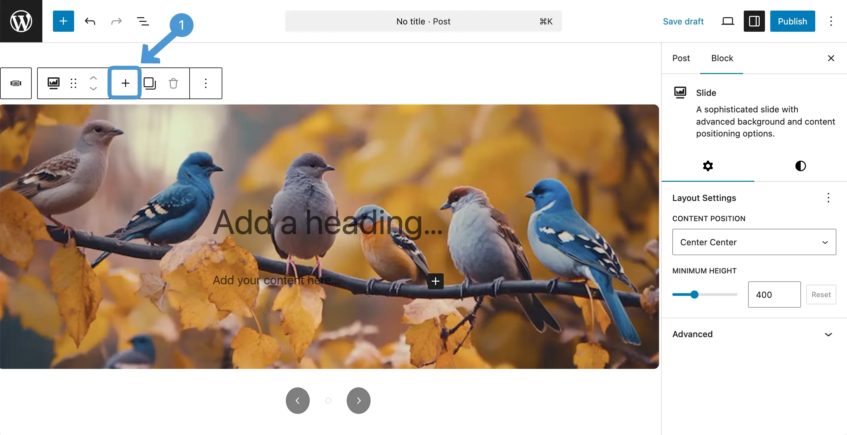Open the Styles tab in Block settings
This screenshot has height=435, width=847.
coord(800,166)
